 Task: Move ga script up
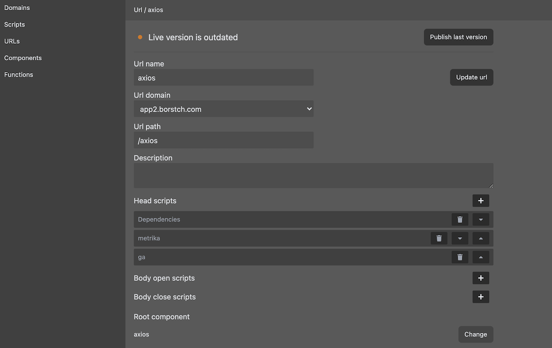(481, 257)
